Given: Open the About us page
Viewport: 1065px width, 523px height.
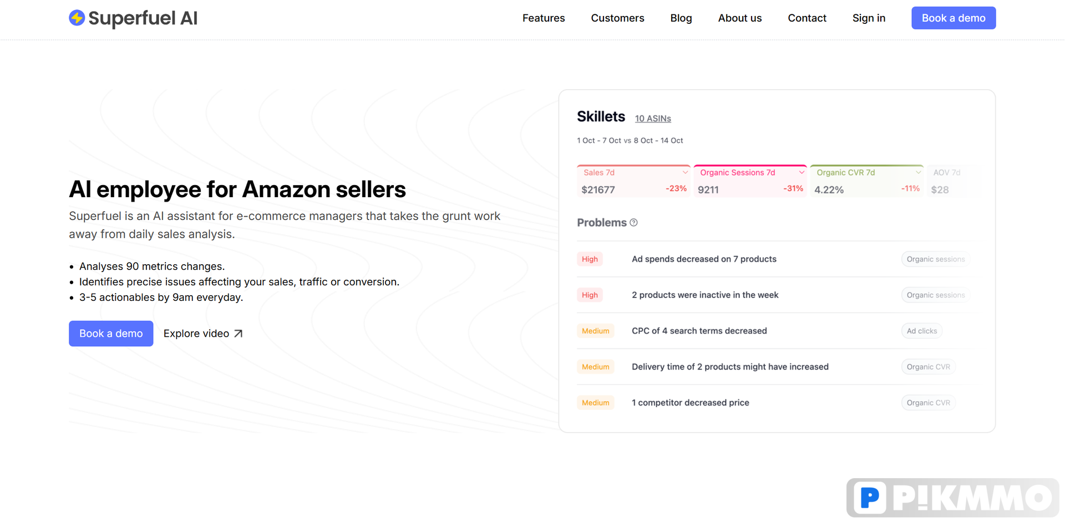Looking at the screenshot, I should pos(740,18).
